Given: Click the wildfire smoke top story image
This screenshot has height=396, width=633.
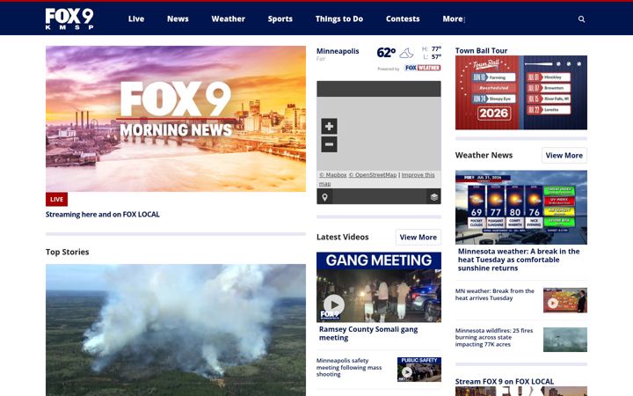Looking at the screenshot, I should [176, 330].
